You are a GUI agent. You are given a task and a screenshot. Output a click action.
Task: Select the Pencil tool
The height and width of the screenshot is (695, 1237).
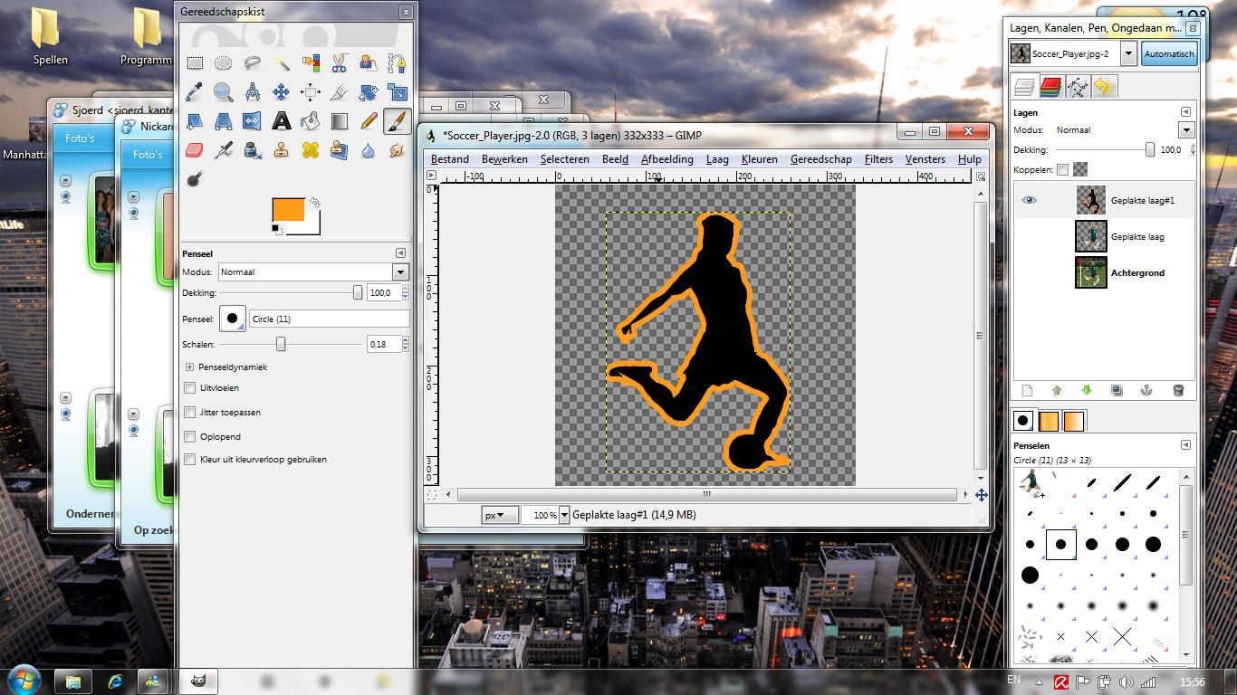click(x=369, y=121)
